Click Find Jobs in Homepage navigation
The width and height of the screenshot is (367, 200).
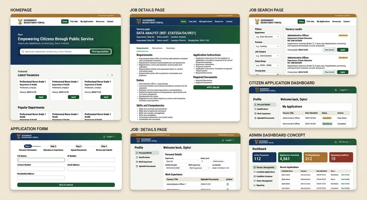coord(74,22)
